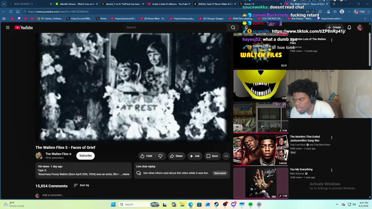Show hidden system tray icons chevron
Screen dimensions: 372x209
coord(337,204)
